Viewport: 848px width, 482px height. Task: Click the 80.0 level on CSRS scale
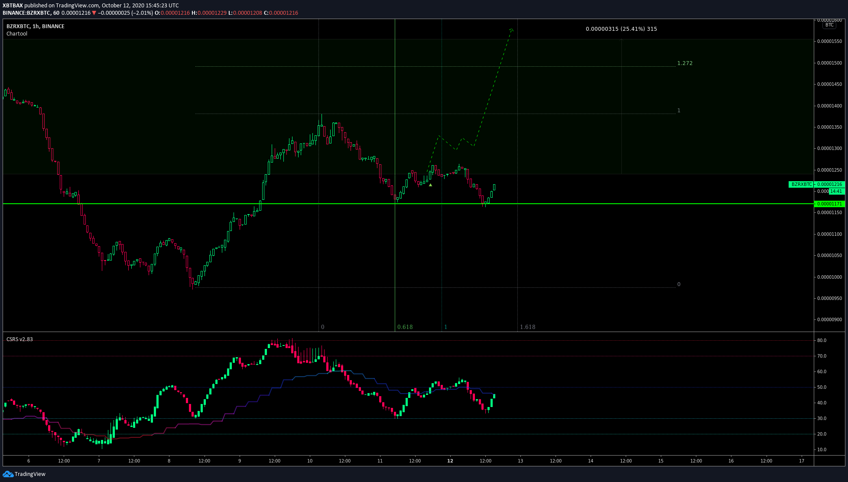pos(822,341)
